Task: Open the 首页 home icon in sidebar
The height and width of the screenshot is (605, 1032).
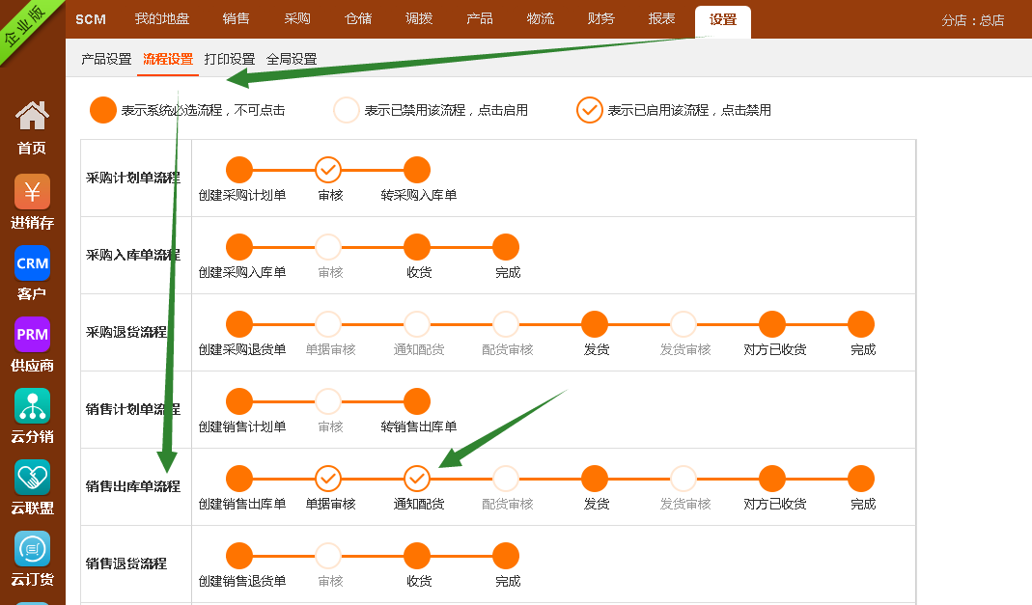Action: (x=32, y=117)
